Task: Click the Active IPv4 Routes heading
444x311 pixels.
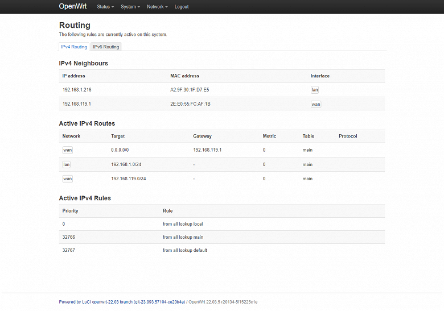Action: click(x=87, y=123)
